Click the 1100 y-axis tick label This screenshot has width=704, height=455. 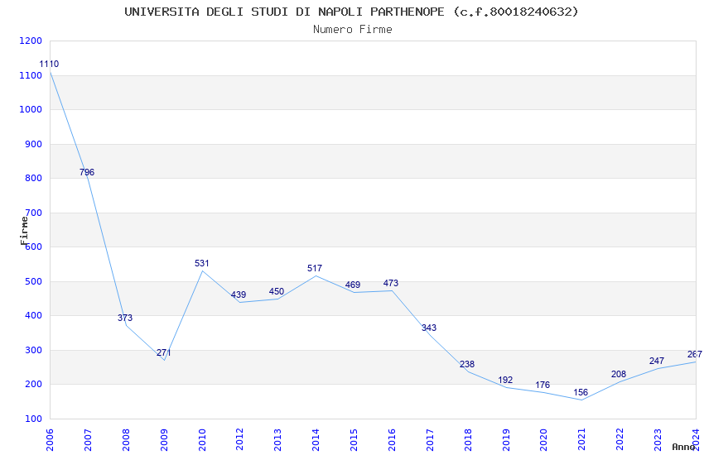pos(31,76)
